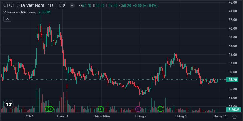Click the legend volume value 2.363M
The height and width of the screenshot is (121, 243).
(x=44, y=12)
